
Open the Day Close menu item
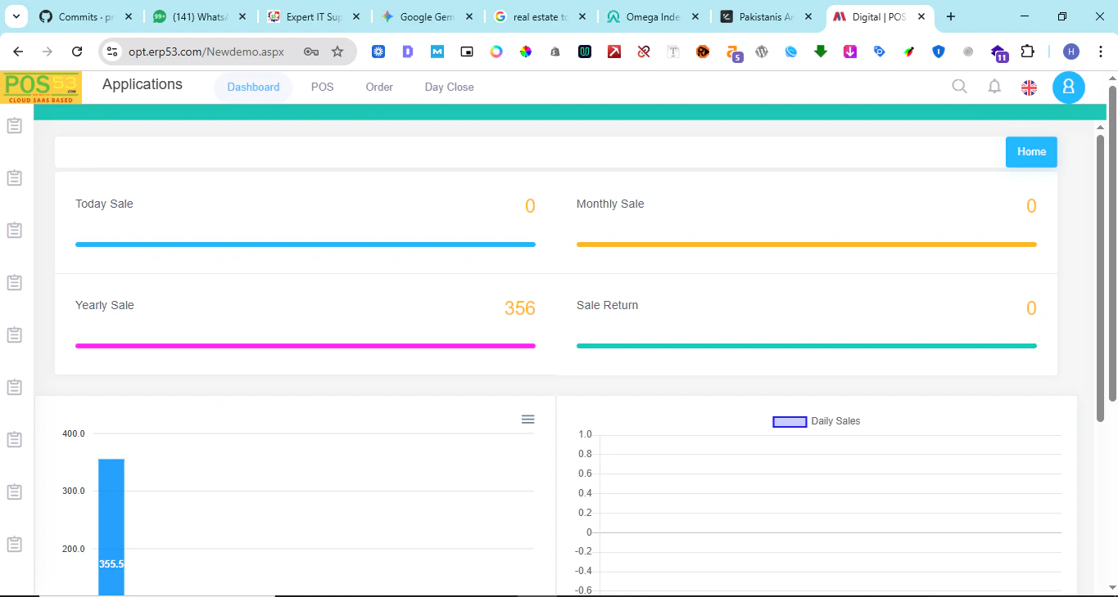coord(450,87)
